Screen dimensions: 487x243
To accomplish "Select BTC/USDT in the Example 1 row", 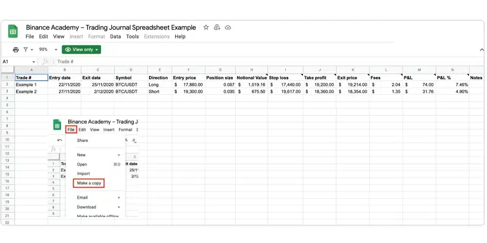I will click(131, 85).
